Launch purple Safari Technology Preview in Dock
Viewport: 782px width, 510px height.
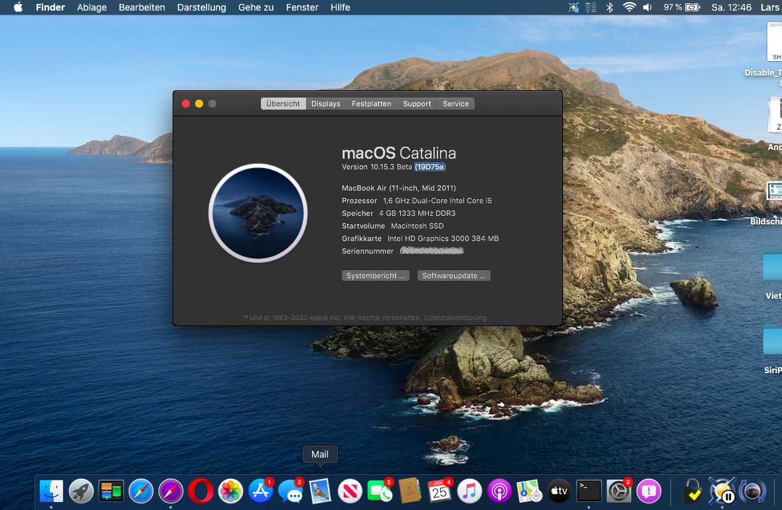pos(171,491)
